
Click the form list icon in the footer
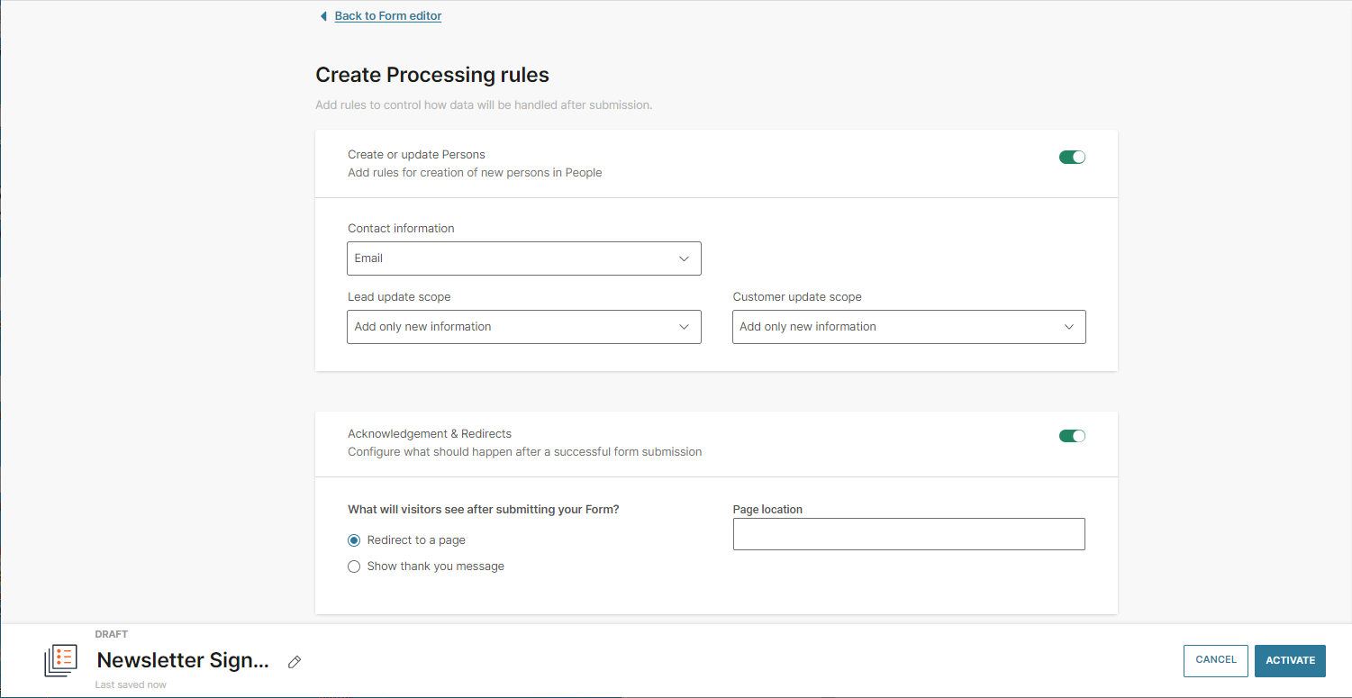point(60,660)
